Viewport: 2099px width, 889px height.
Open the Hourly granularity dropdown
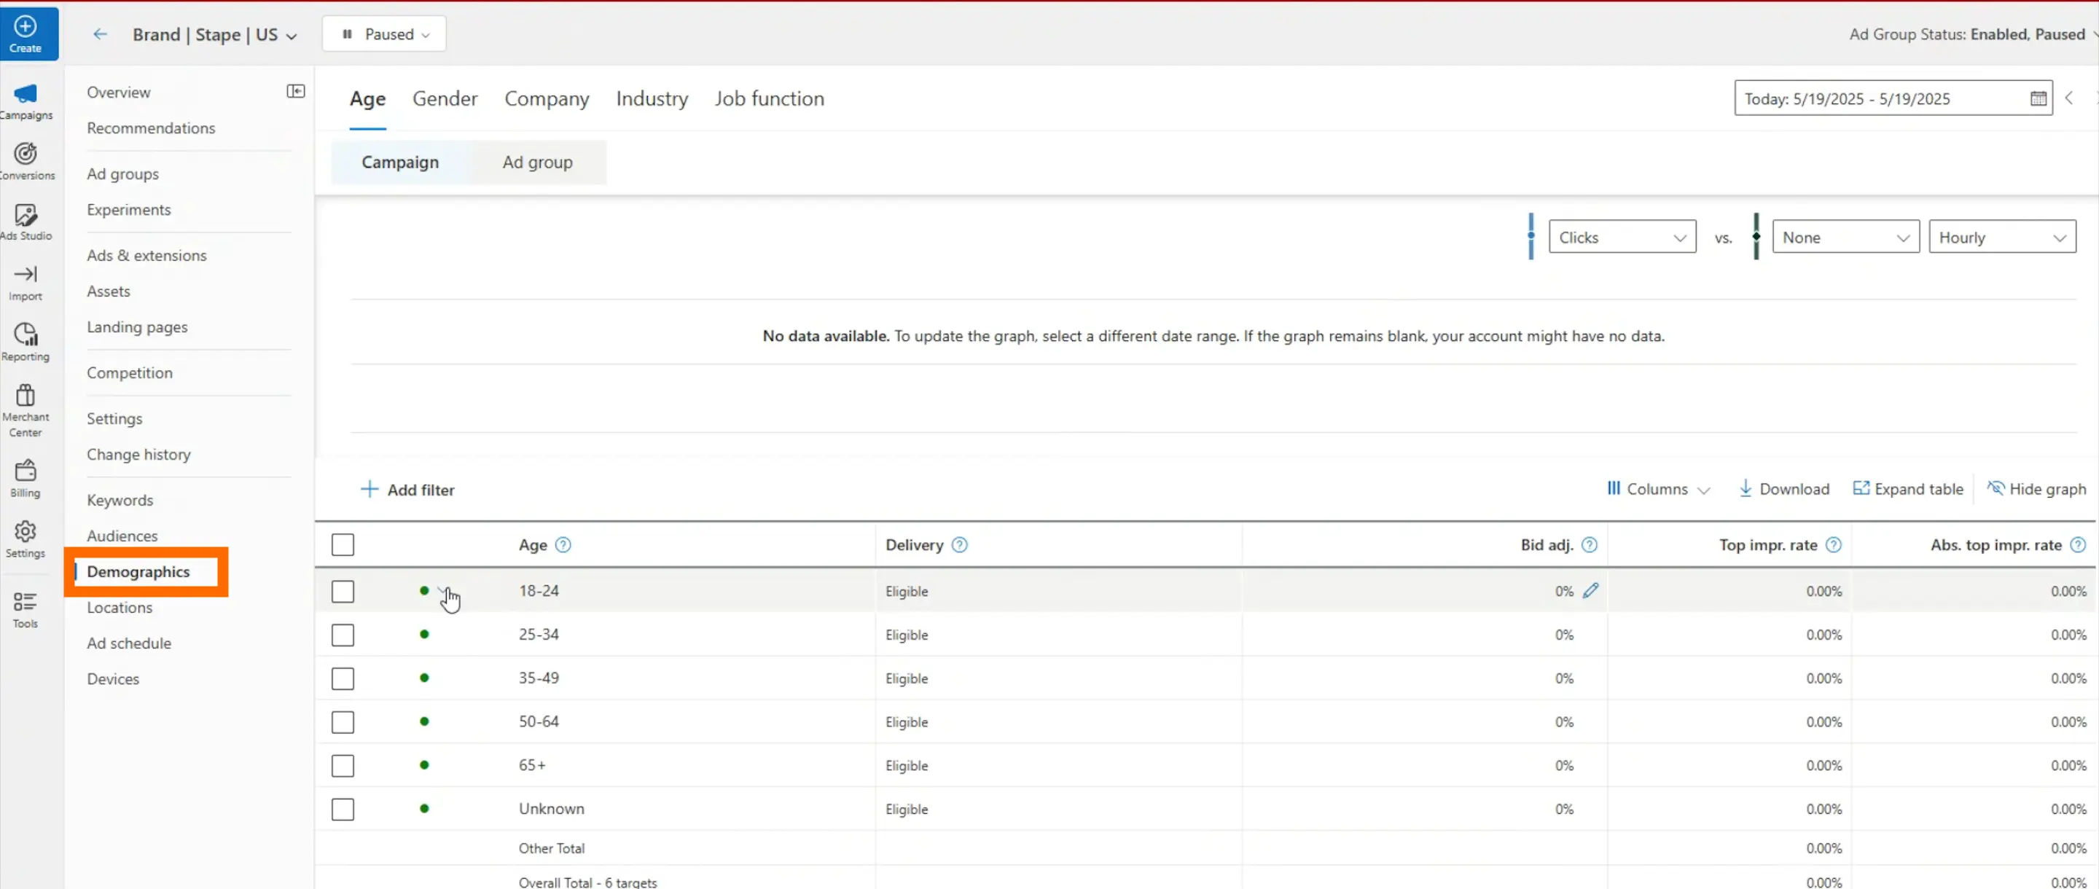(x=2002, y=237)
